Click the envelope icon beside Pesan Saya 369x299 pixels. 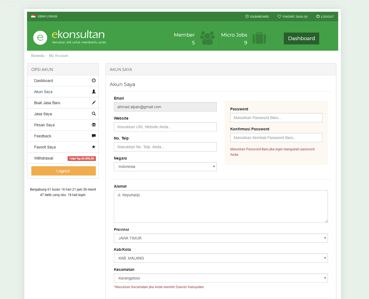[93, 125]
